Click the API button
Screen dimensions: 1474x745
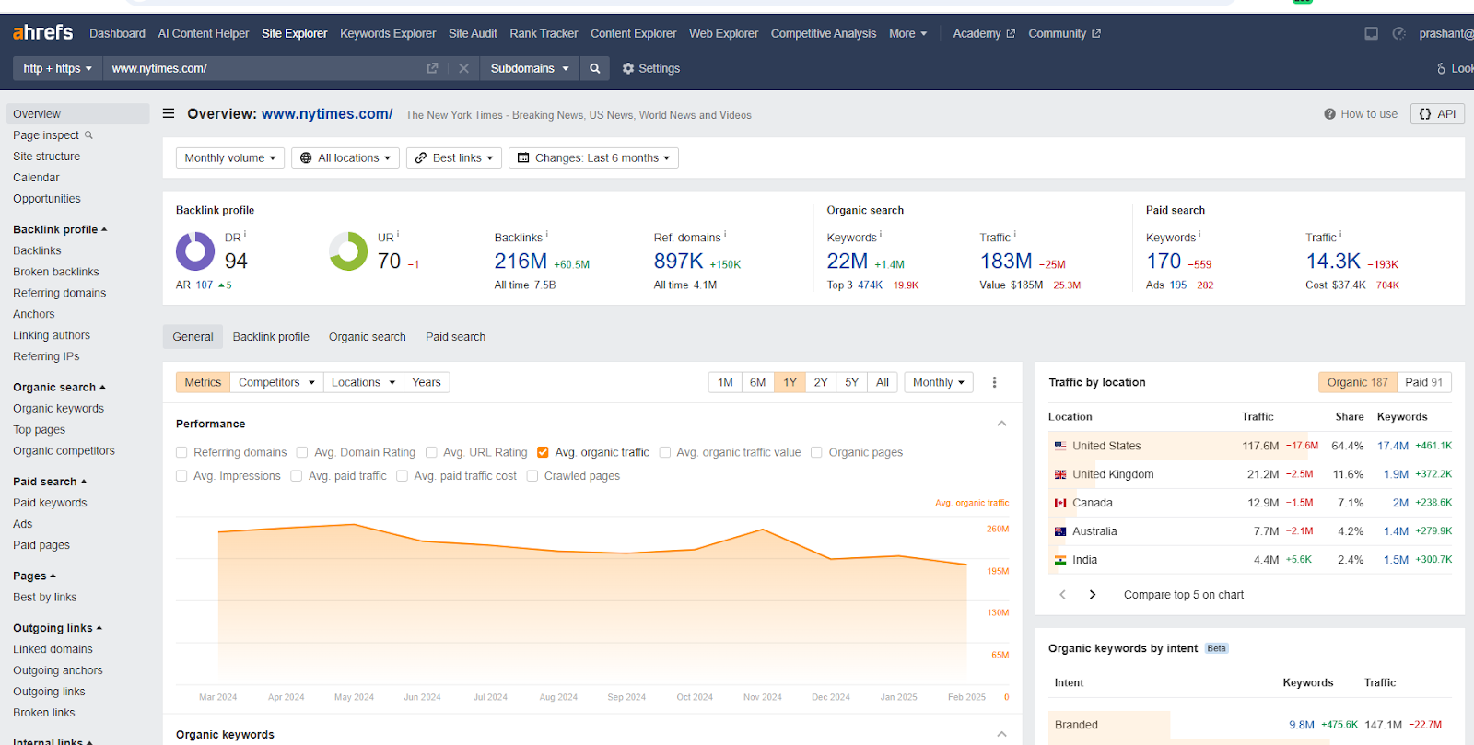(x=1437, y=114)
